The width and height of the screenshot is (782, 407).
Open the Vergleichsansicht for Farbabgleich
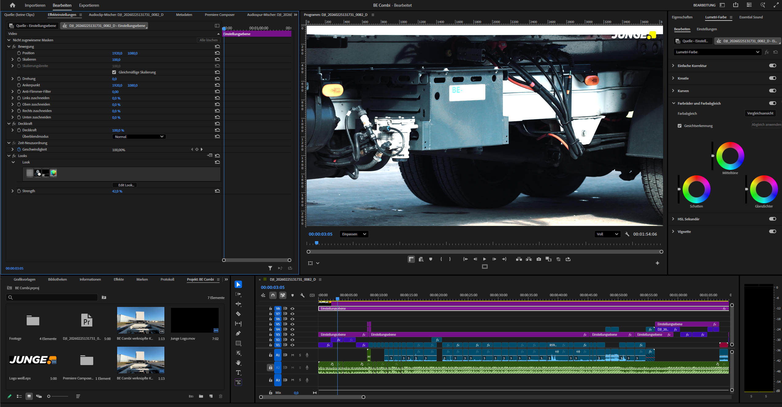coord(760,113)
